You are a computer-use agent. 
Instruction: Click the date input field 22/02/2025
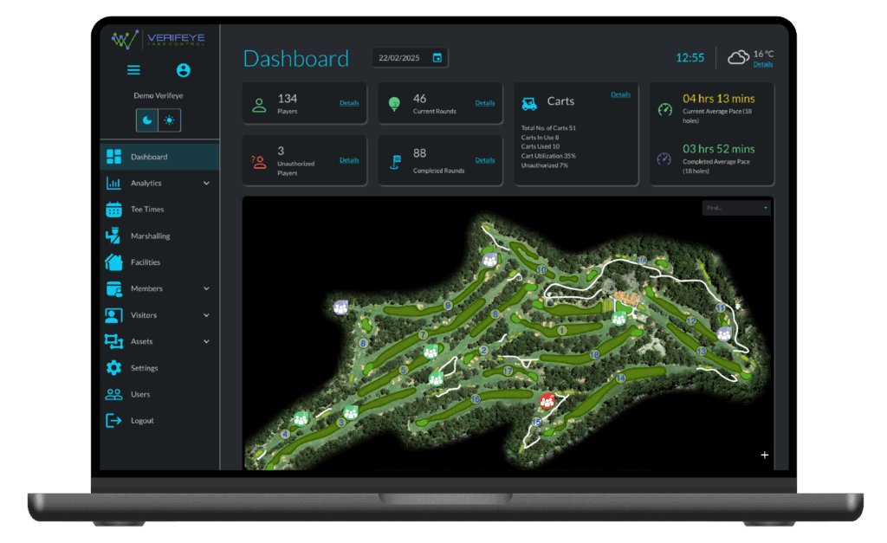click(x=399, y=58)
